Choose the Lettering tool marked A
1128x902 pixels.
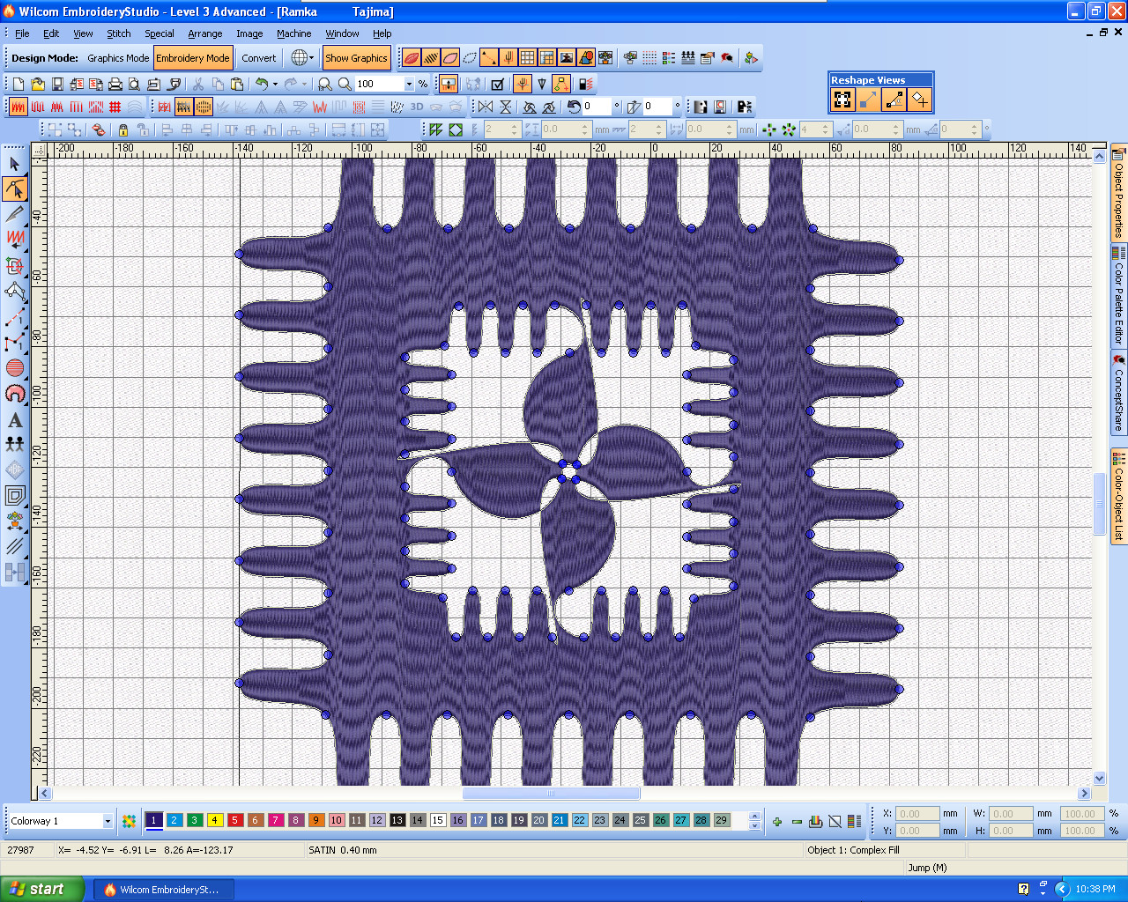click(x=15, y=420)
